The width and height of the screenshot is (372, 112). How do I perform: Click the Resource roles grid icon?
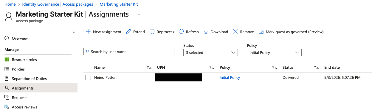7,60
